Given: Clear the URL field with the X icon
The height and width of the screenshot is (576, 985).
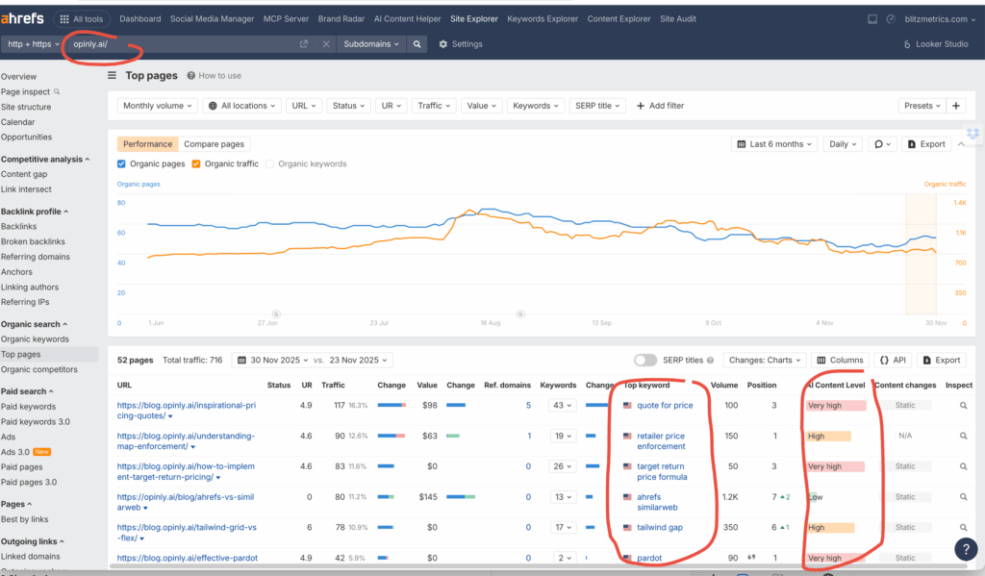Looking at the screenshot, I should (x=326, y=44).
